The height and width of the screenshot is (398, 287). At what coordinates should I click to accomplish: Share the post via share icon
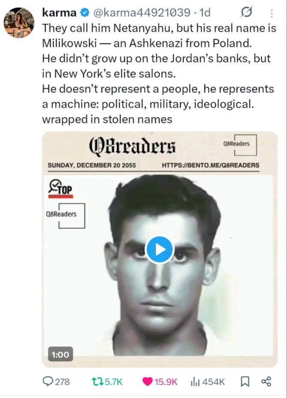coord(266,382)
